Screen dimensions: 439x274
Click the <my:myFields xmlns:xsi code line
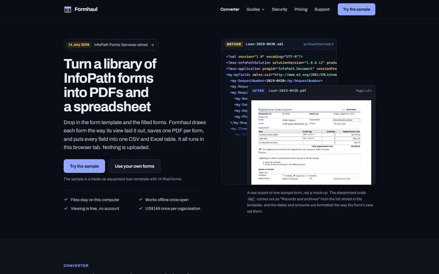point(281,75)
